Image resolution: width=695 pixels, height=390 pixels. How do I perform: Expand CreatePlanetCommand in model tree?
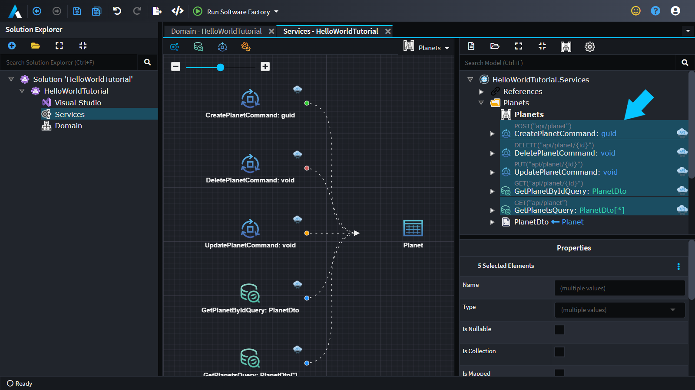[492, 134]
